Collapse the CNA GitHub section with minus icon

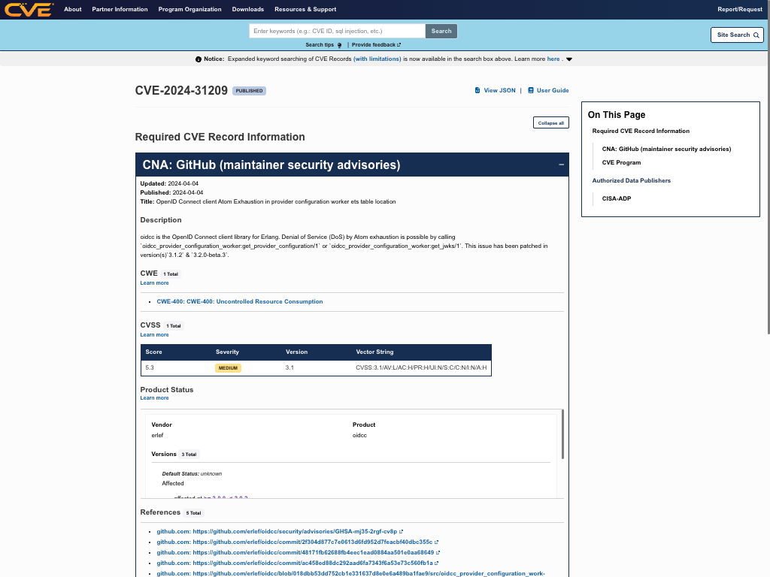561,165
